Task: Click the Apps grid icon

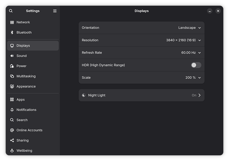Action: click(x=12, y=100)
